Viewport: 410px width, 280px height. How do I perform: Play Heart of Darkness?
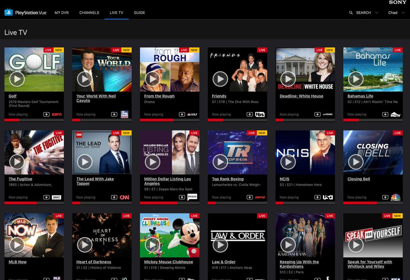[84, 244]
